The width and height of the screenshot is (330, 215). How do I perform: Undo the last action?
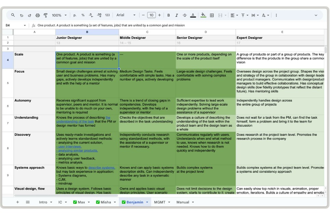tap(22, 15)
